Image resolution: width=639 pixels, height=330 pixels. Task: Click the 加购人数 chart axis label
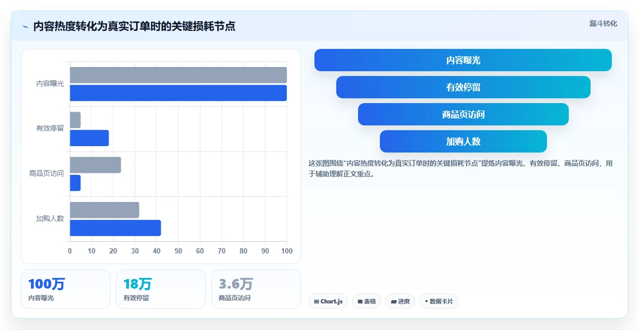pos(50,218)
